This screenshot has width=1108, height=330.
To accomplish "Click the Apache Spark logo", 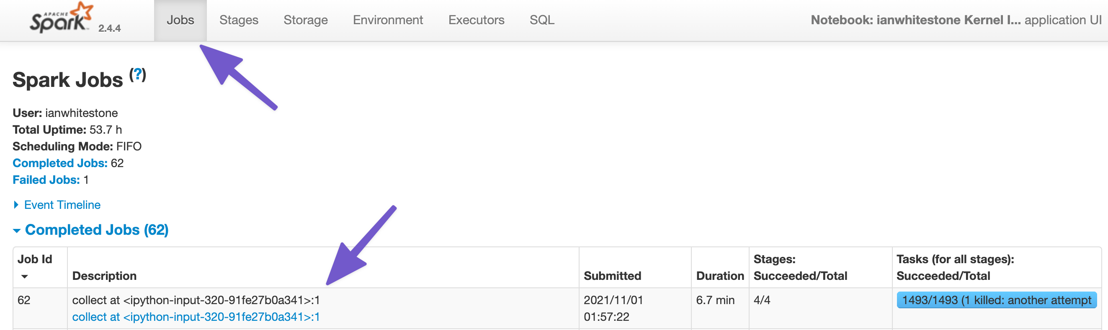I will 61,17.
